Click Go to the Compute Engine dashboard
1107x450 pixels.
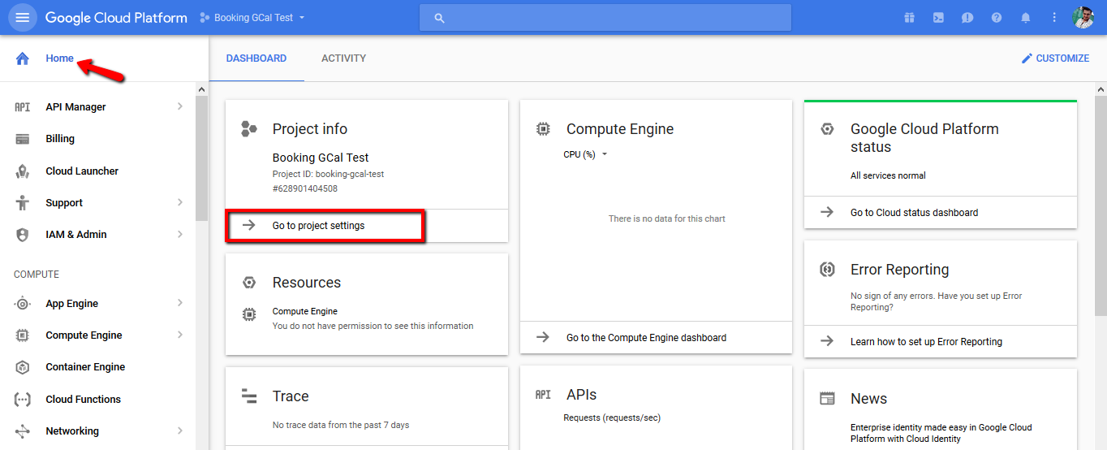tap(646, 338)
